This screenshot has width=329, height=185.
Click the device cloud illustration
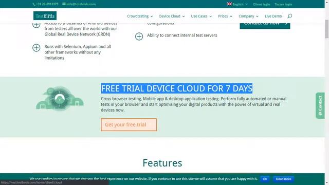[60, 99]
